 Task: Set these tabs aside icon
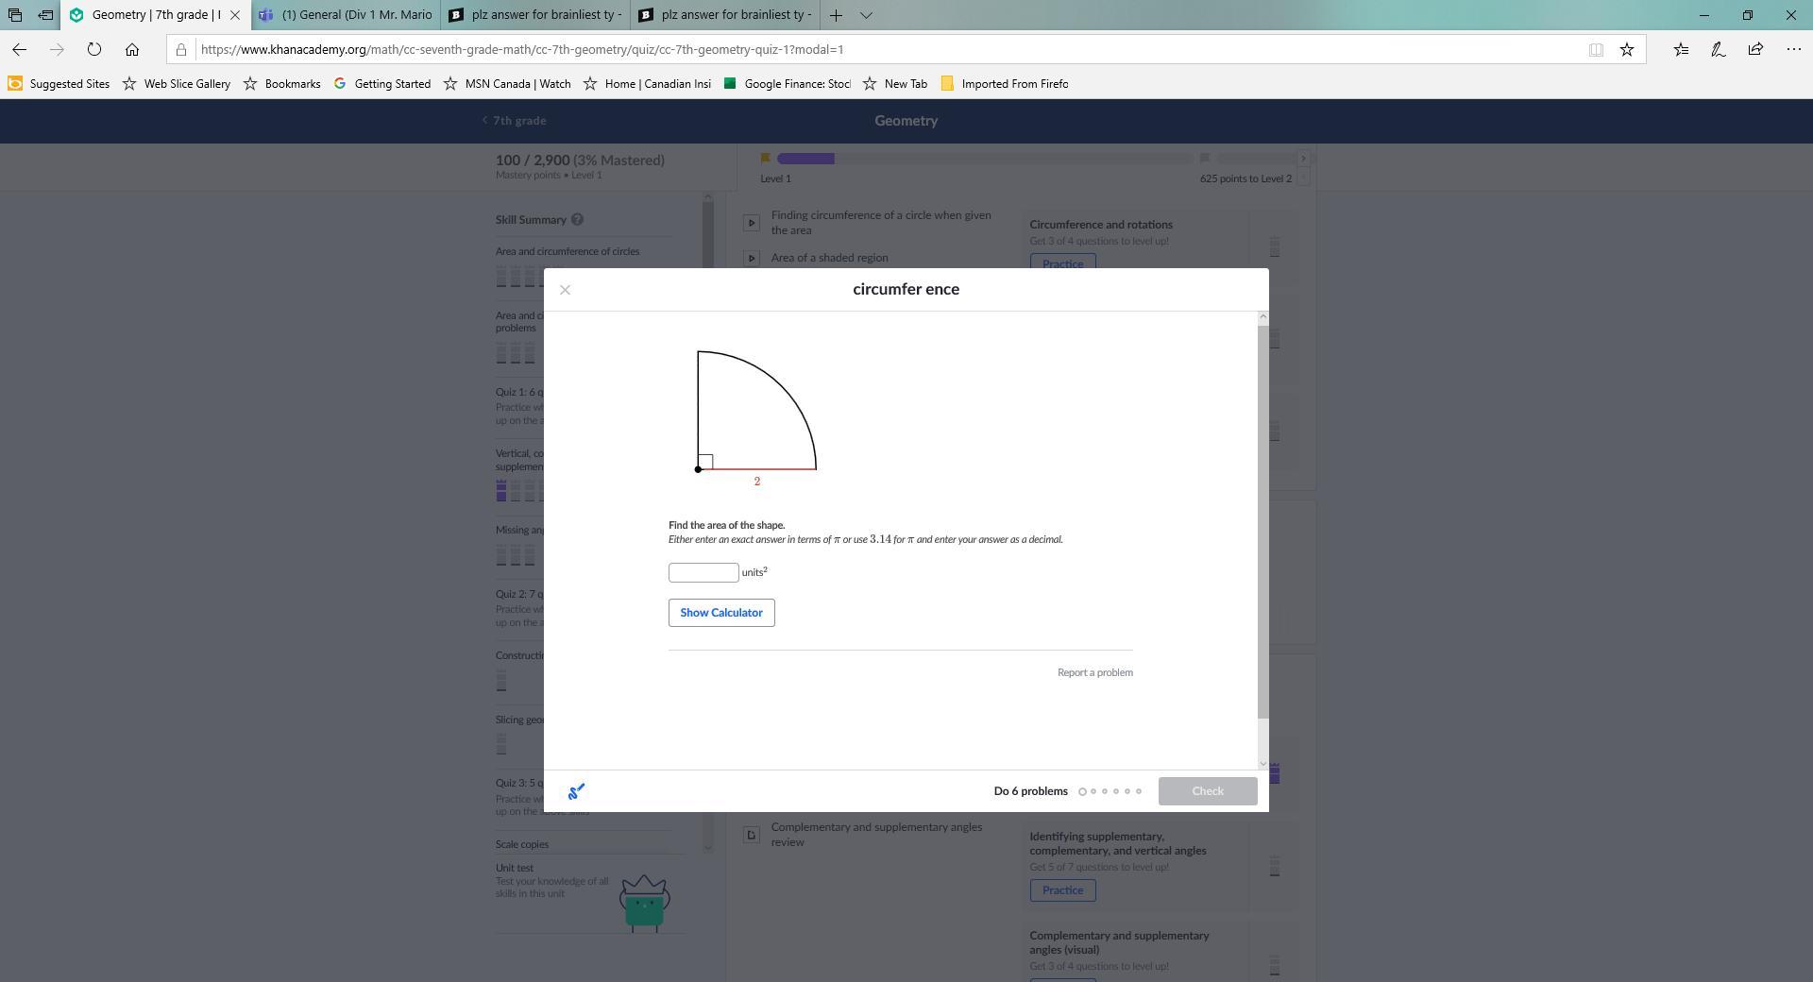45,15
